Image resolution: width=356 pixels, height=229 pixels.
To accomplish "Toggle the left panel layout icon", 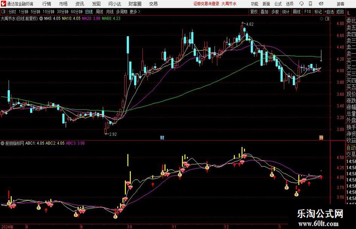I will tap(3, 12).
